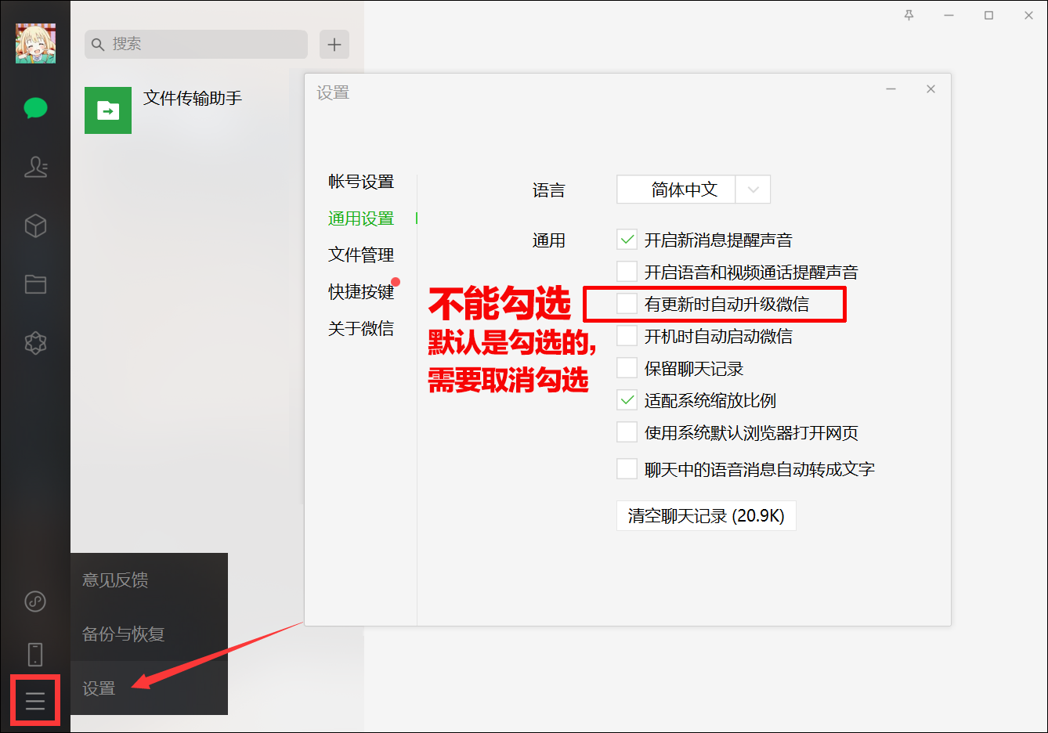Open the Moments aperture icon
Image resolution: width=1048 pixels, height=733 pixels.
pyautogui.click(x=35, y=342)
